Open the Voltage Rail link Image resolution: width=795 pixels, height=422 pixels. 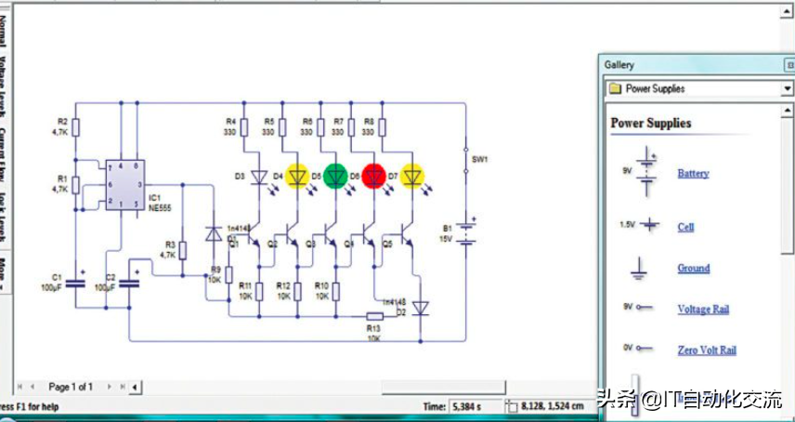coord(703,309)
